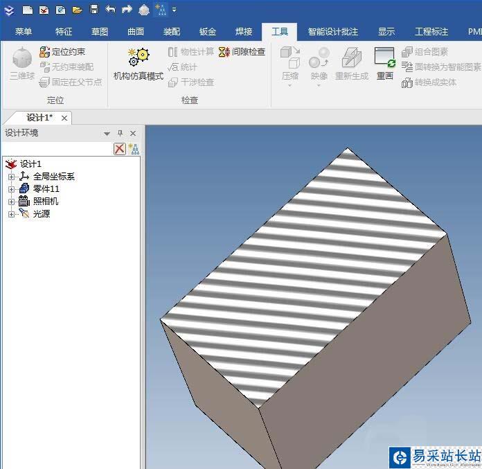The width and height of the screenshot is (482, 469).
Task: Click 无约束装配 in the ribbon
Action: pos(66,67)
